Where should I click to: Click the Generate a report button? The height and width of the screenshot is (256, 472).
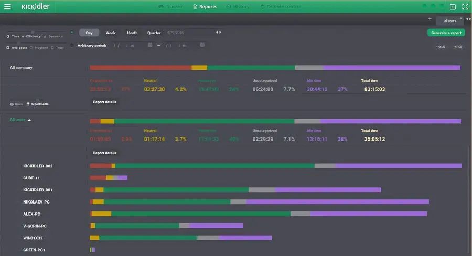[x=446, y=33]
